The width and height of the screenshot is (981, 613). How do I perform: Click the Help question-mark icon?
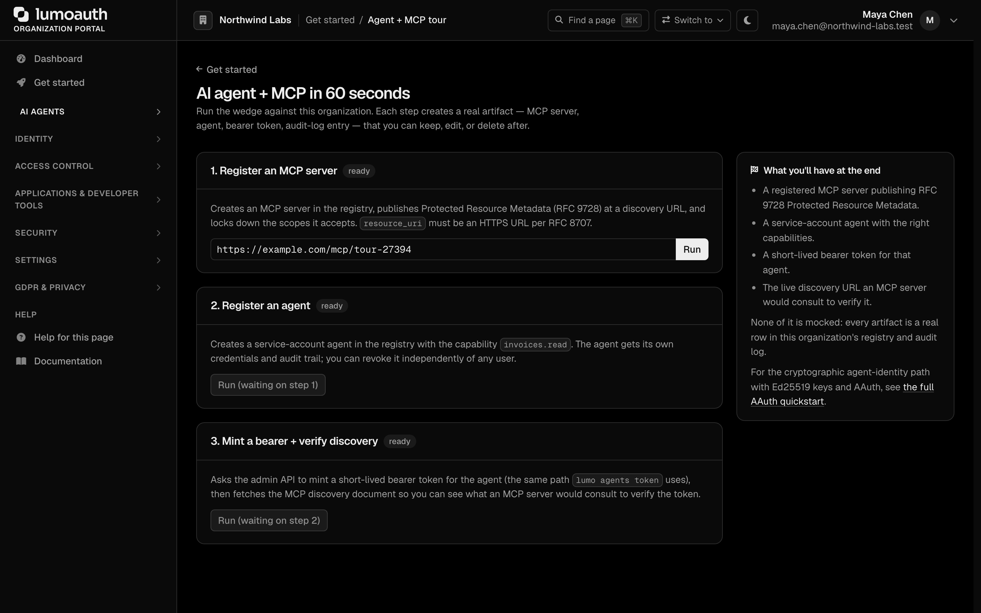pyautogui.click(x=21, y=337)
